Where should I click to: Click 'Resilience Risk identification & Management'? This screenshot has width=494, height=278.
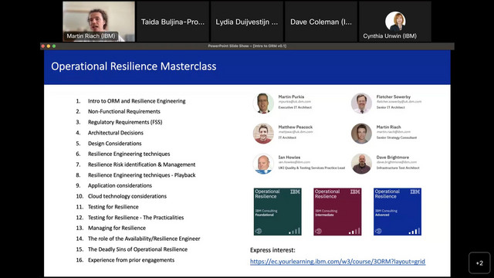142,164
